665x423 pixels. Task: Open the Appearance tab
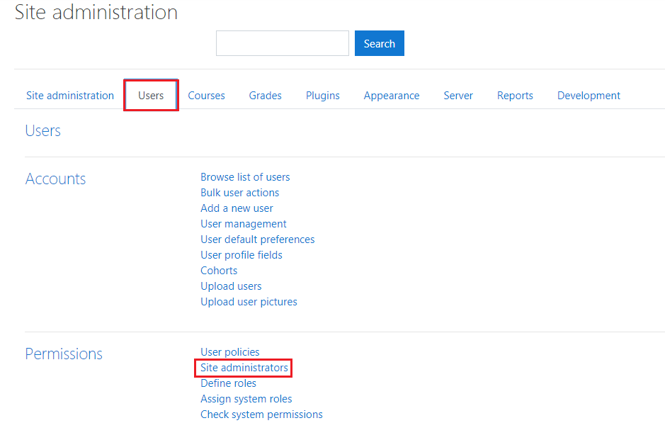392,96
